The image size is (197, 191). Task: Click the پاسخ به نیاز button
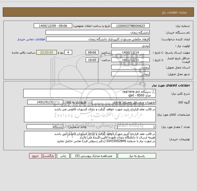(x=137, y=156)
